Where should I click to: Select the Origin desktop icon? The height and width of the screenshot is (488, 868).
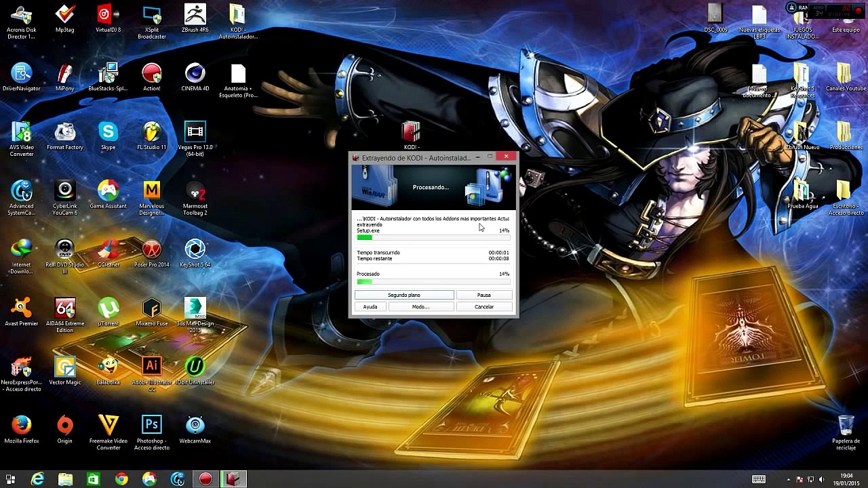coord(65,430)
